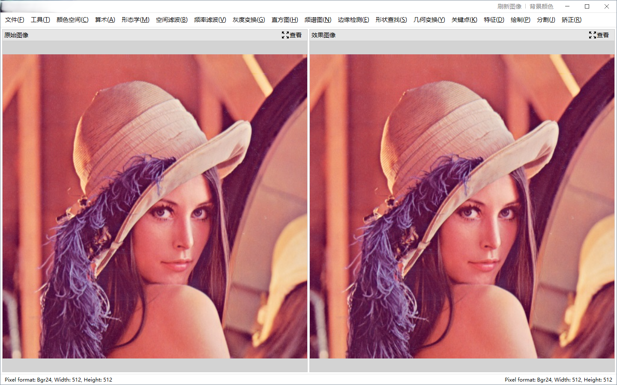Open the 边缘检测(E) menu

pyautogui.click(x=353, y=20)
